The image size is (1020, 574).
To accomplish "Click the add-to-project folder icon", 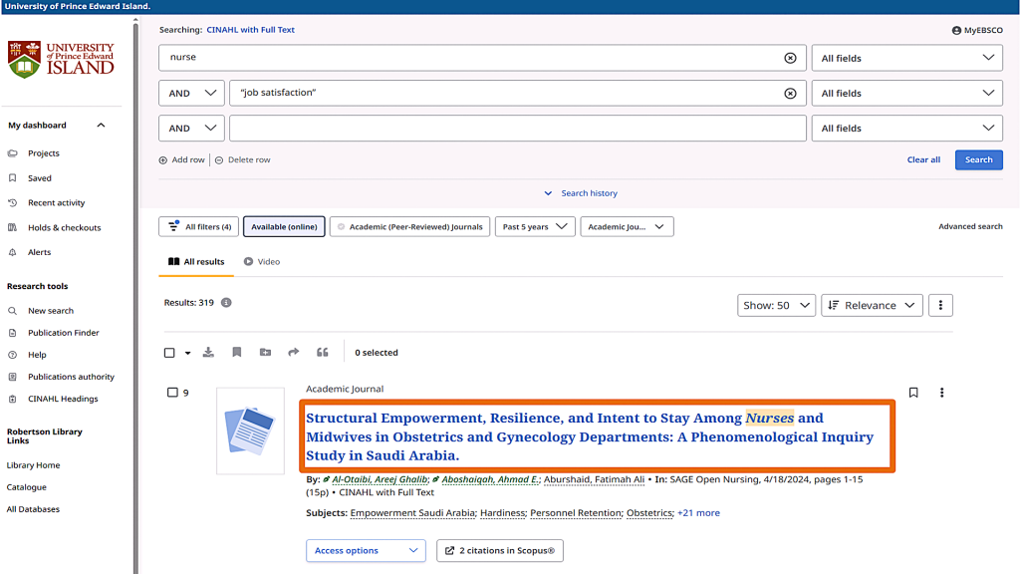I will (265, 353).
